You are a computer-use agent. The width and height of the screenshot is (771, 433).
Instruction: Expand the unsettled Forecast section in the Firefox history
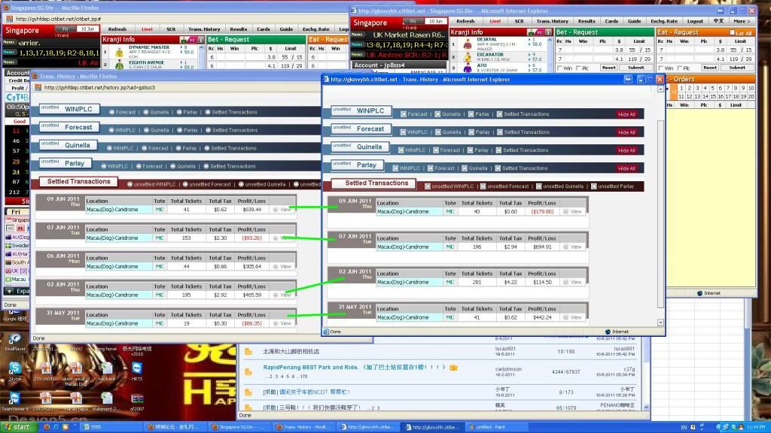pos(69,127)
